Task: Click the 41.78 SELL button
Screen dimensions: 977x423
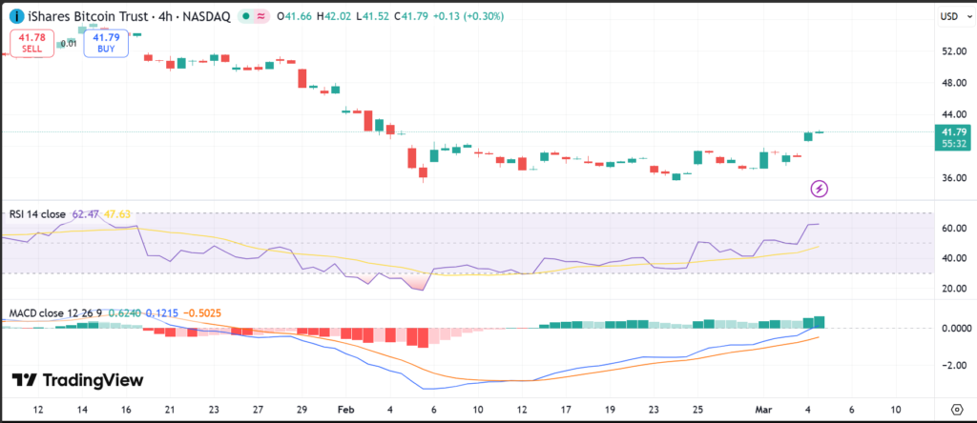Action: click(x=31, y=42)
